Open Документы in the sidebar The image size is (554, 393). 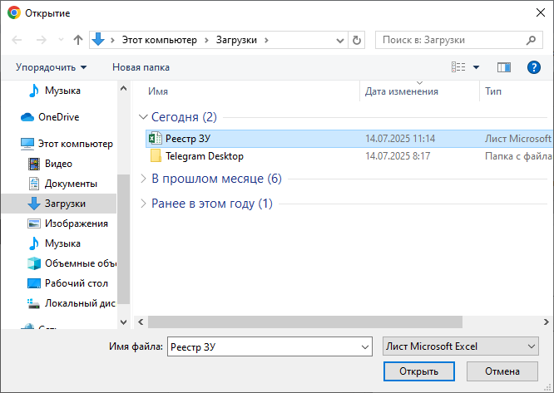(x=71, y=184)
